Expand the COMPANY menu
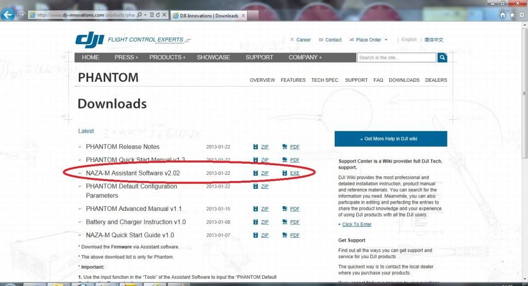Viewport: 528px width, 286px height. click(305, 58)
